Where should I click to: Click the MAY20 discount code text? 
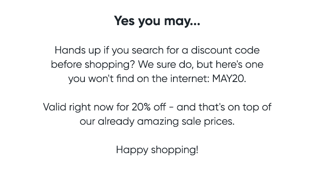coord(227,79)
